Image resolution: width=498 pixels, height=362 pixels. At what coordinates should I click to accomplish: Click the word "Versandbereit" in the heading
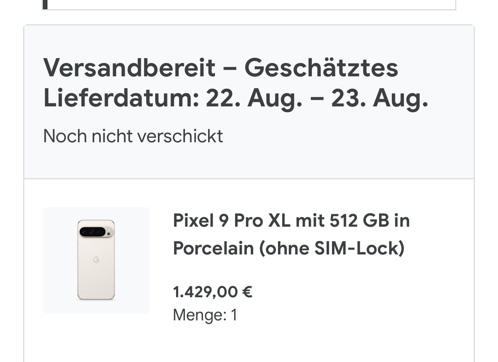pyautogui.click(x=129, y=68)
